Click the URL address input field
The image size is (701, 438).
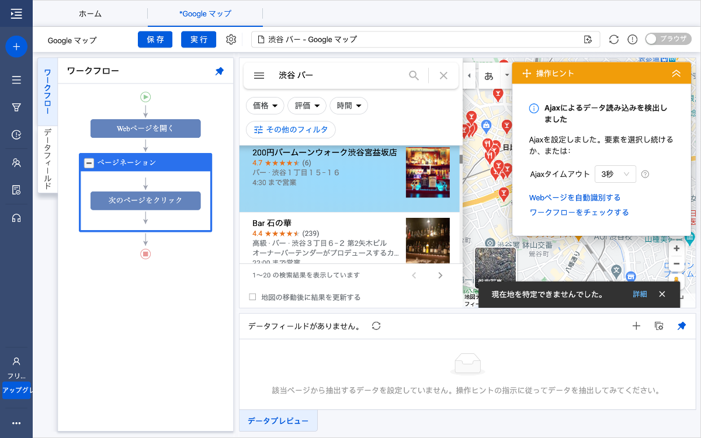(x=425, y=40)
